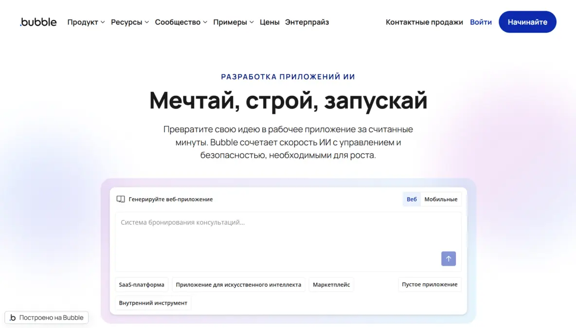576x328 pixels.
Task: Select the Пустое приложение button
Action: [430, 284]
